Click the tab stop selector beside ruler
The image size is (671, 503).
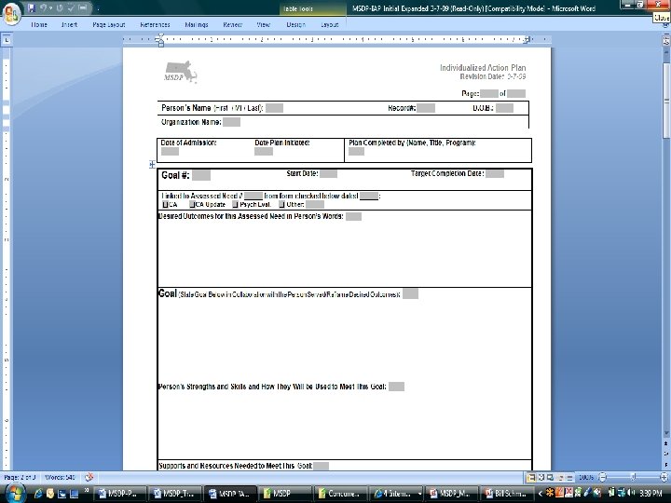[x=7, y=40]
